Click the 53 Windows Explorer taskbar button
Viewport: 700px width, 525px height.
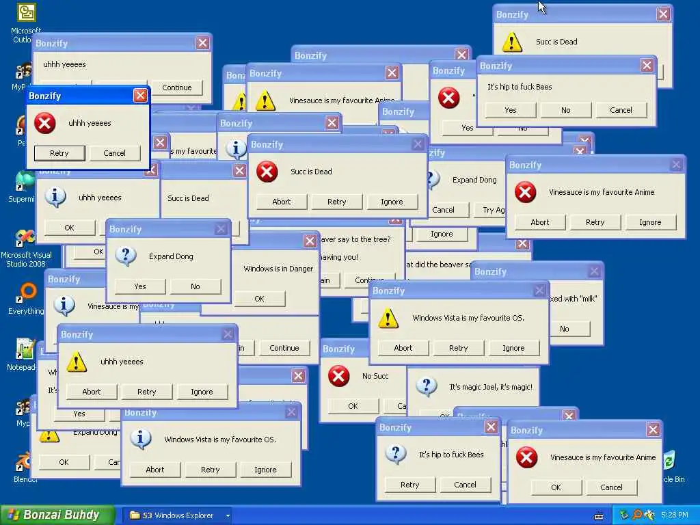[x=177, y=515]
